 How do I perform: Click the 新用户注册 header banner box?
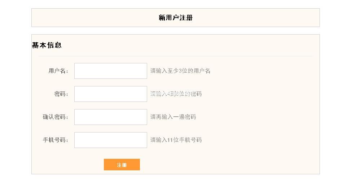click(x=176, y=18)
